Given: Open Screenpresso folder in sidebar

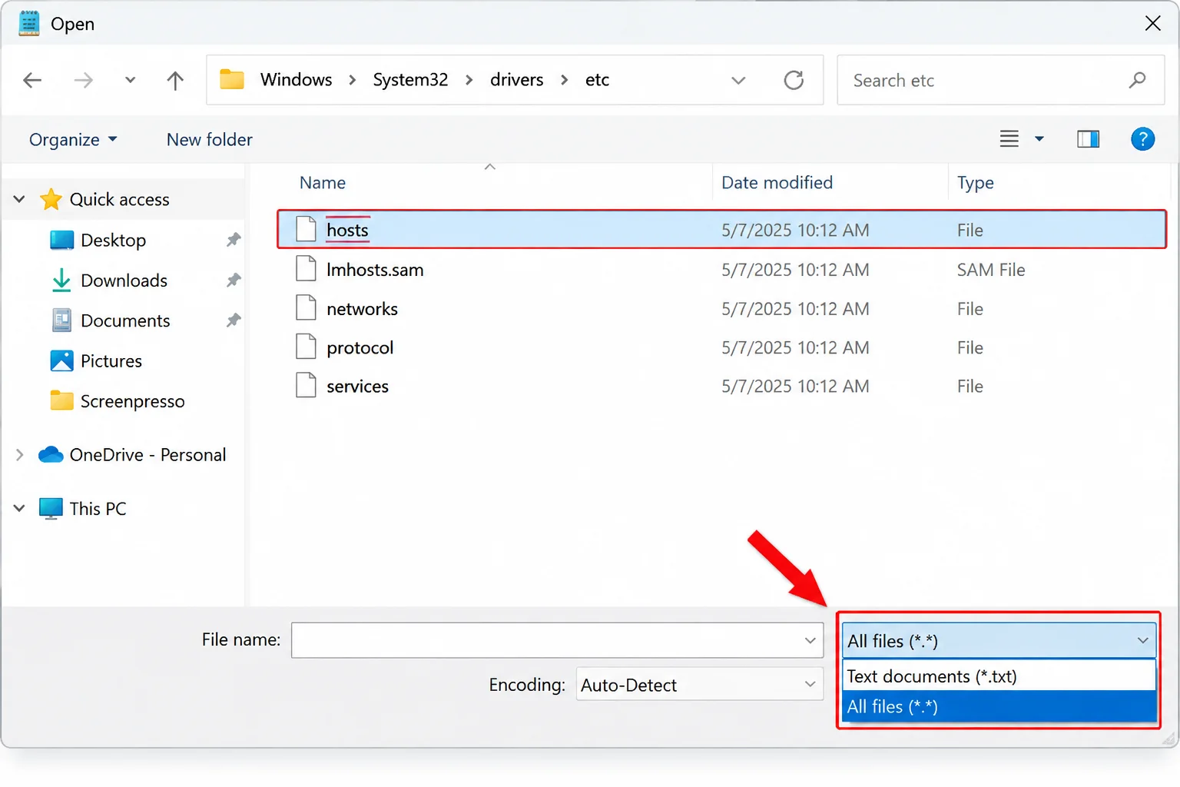Looking at the screenshot, I should [x=132, y=401].
